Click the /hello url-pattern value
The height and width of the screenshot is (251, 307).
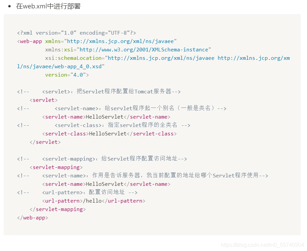coord(92,201)
